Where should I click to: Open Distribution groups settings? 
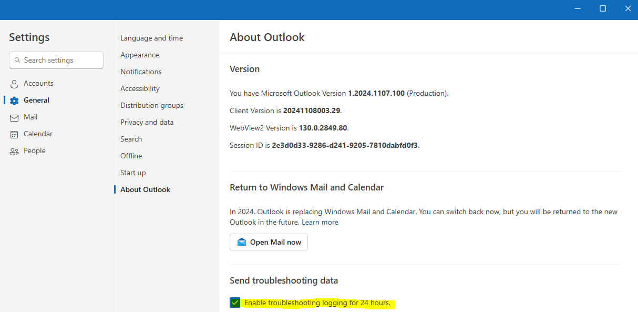click(152, 105)
